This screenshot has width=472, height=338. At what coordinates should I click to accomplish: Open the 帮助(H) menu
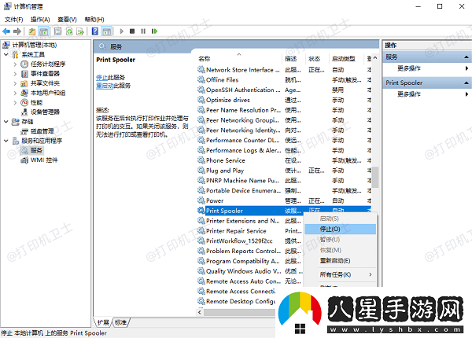click(x=94, y=20)
